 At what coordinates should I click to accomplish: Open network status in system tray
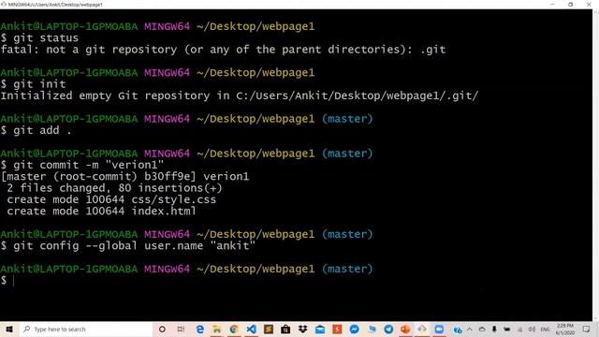pos(519,329)
